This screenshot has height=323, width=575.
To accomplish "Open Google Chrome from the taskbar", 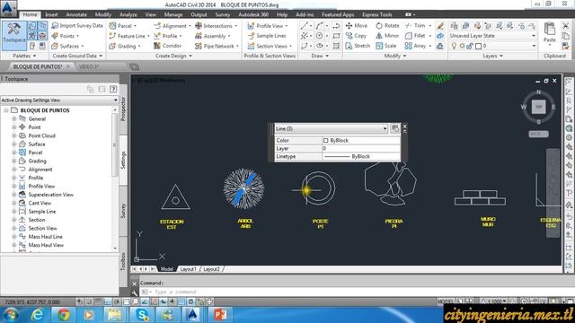I will 63,315.
